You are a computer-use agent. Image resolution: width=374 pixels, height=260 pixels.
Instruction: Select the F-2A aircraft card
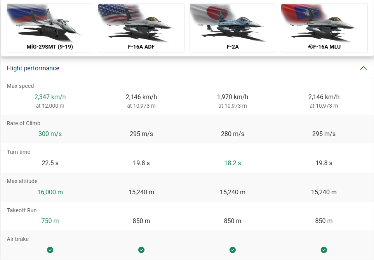(x=233, y=28)
